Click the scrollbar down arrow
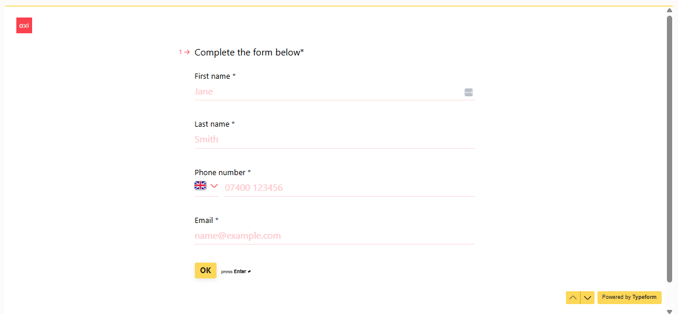The image size is (678, 314). 669,311
